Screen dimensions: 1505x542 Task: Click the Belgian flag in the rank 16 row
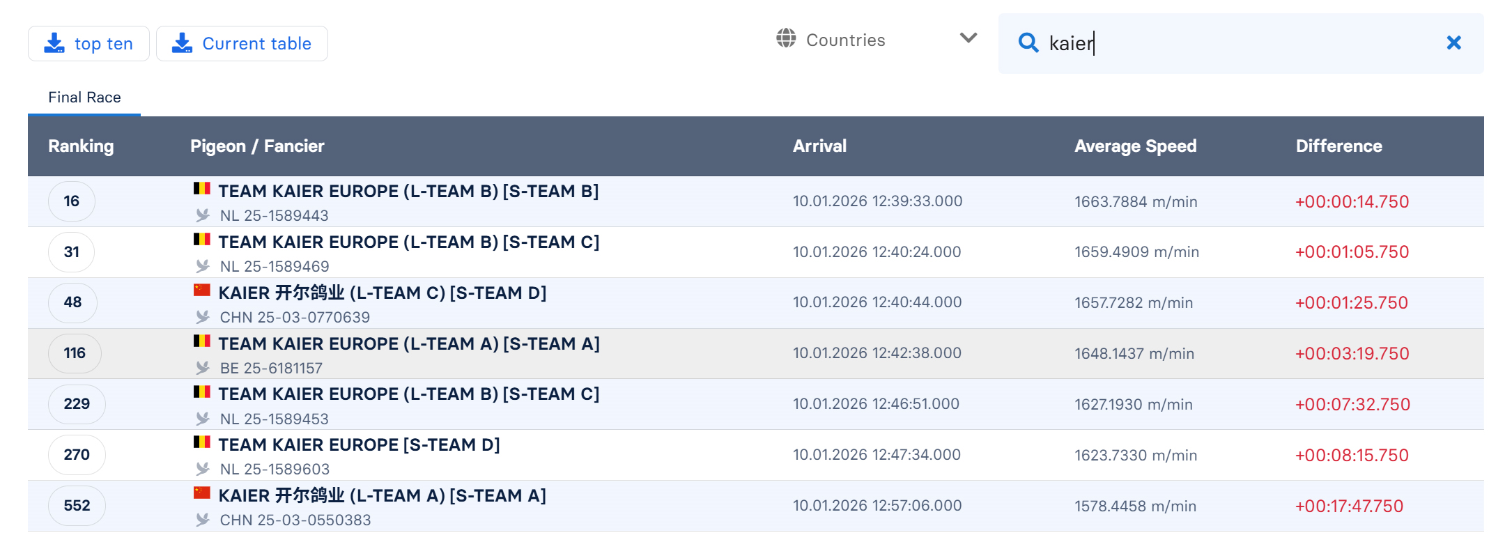(202, 189)
